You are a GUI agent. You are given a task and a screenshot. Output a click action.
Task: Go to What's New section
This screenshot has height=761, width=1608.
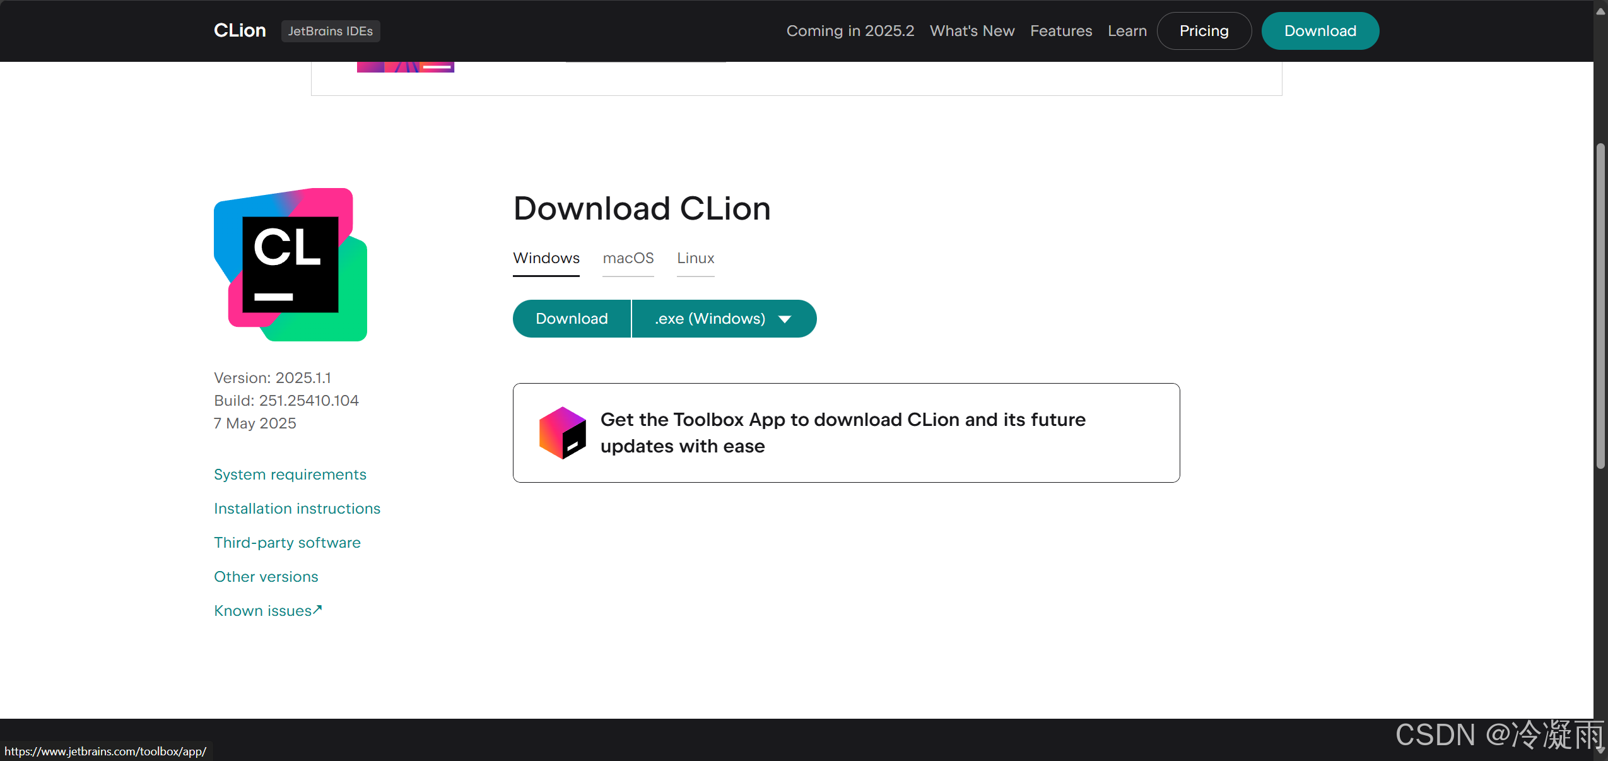click(x=971, y=31)
